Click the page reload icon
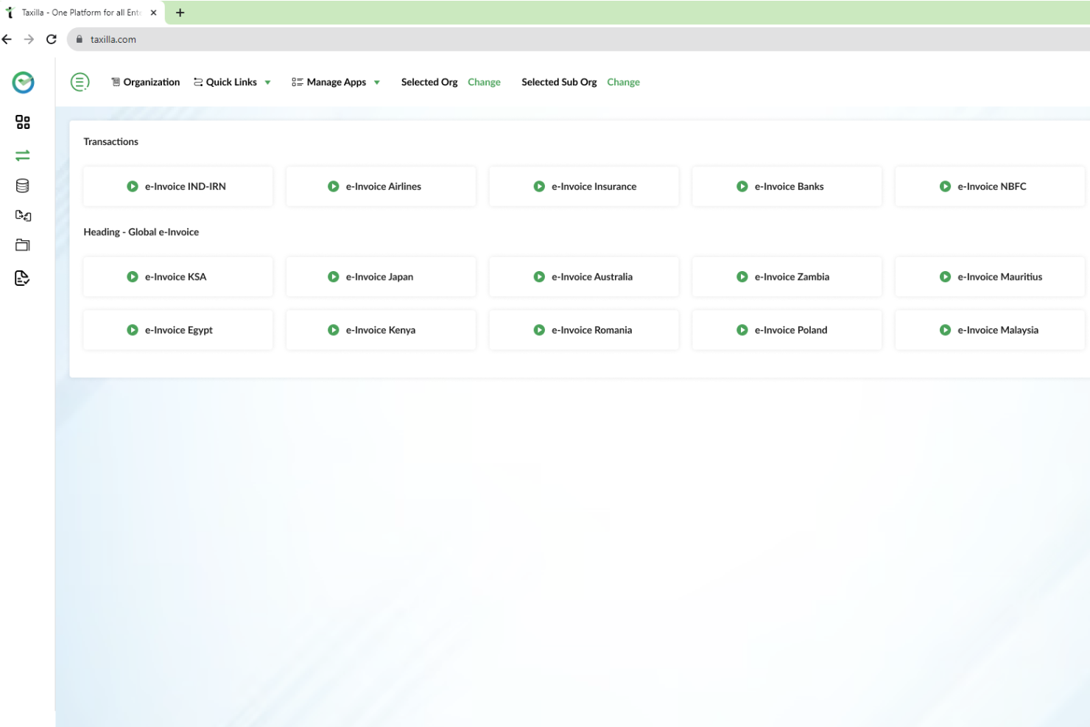The height and width of the screenshot is (727, 1090). pyautogui.click(x=51, y=39)
